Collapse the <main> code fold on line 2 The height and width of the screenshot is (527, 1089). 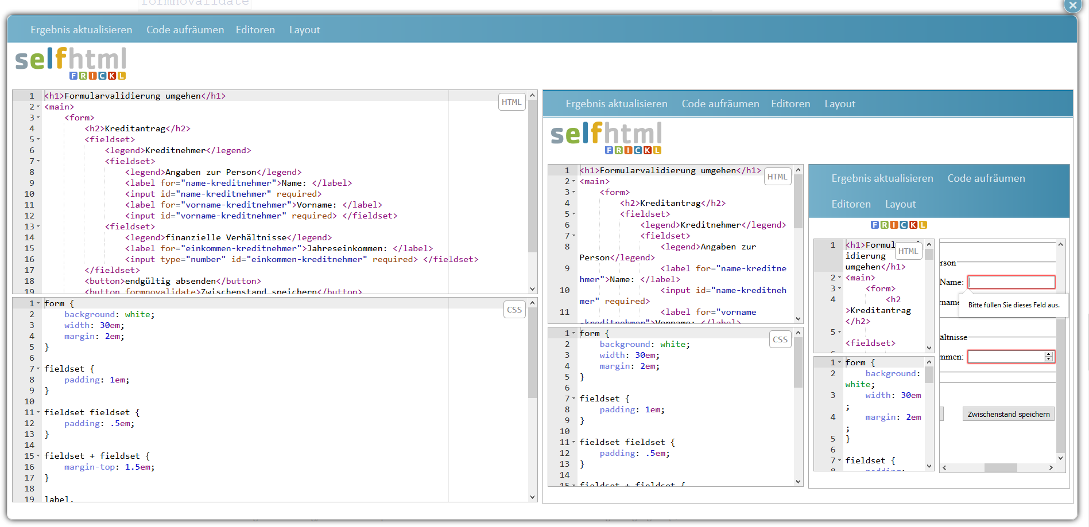coord(37,107)
